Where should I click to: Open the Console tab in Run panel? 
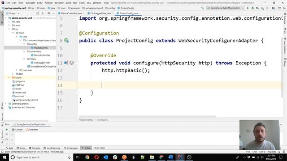tap(17, 130)
